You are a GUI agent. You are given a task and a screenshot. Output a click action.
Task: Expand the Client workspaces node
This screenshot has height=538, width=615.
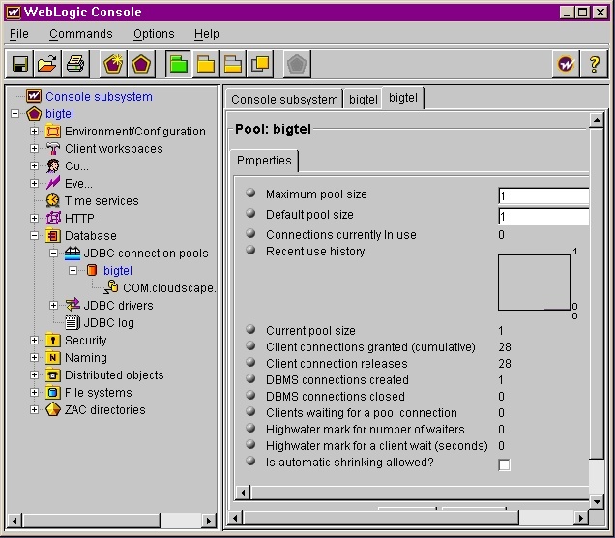pyautogui.click(x=34, y=148)
